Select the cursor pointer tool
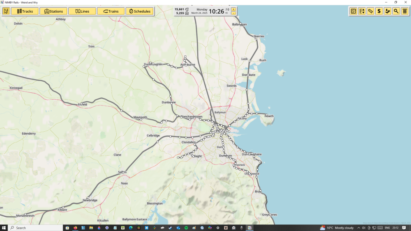Image resolution: width=411 pixels, height=231 pixels. click(6, 11)
